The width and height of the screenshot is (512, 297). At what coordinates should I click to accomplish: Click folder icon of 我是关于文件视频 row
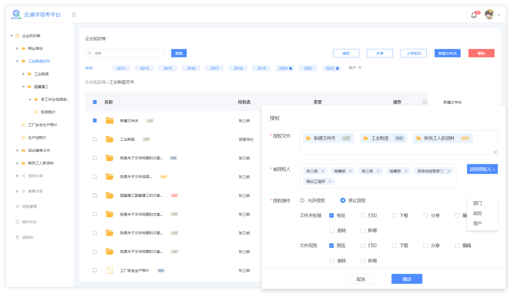(110, 177)
